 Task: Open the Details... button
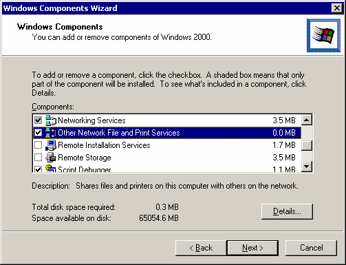[x=287, y=211]
